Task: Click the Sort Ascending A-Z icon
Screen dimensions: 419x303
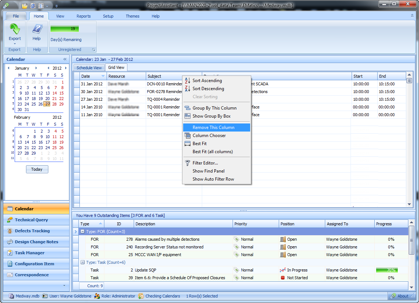Action: pos(188,81)
